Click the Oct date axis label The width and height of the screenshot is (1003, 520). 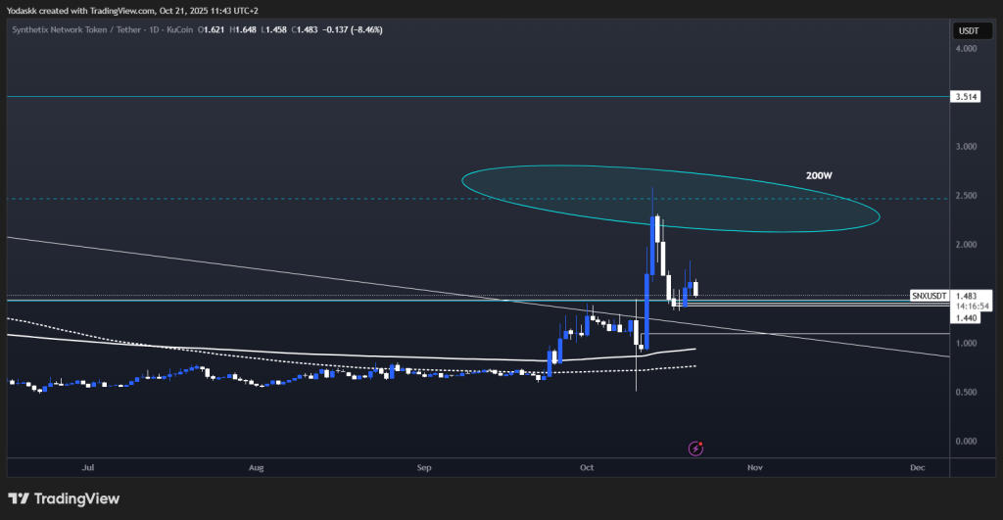click(x=587, y=467)
